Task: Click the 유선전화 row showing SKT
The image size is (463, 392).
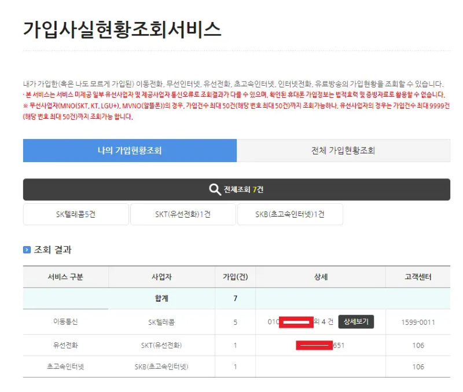Action: pos(64,346)
